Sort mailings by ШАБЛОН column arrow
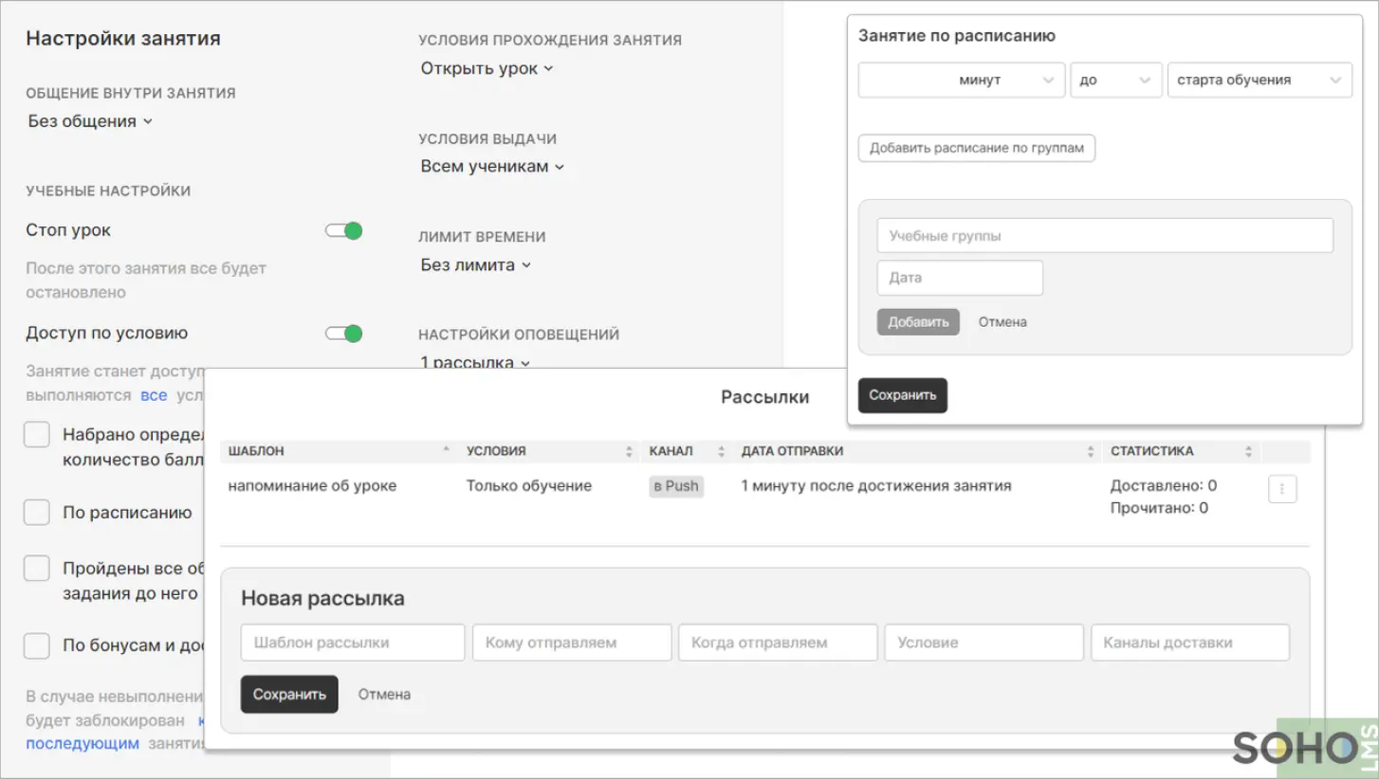Viewport: 1379px width, 779px height. (446, 451)
